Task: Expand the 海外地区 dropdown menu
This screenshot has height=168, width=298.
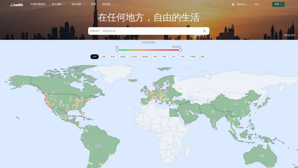Action: click(78, 4)
